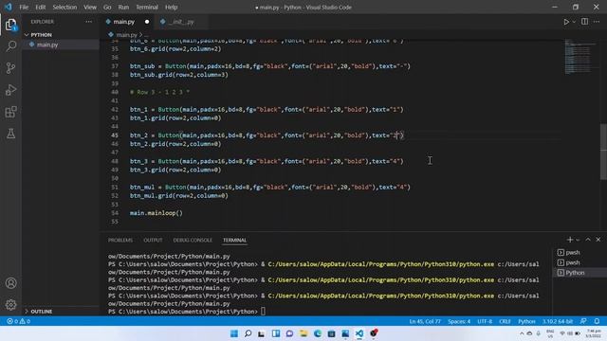Open the Accounts menu icon
607x341 pixels.
click(10, 283)
